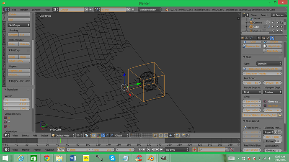Toggle the preview range clock in timeline
Screen dimensions: 289x162
[x=59, y=150]
